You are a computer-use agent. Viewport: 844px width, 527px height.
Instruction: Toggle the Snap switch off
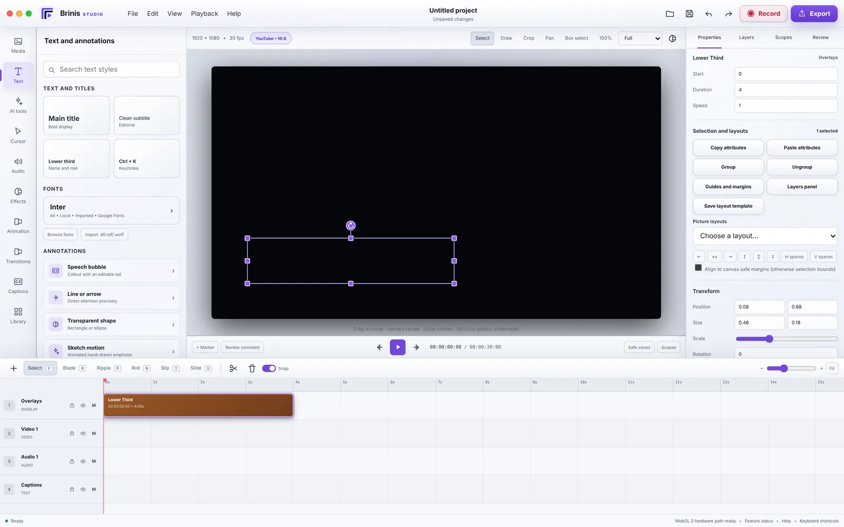coord(269,368)
